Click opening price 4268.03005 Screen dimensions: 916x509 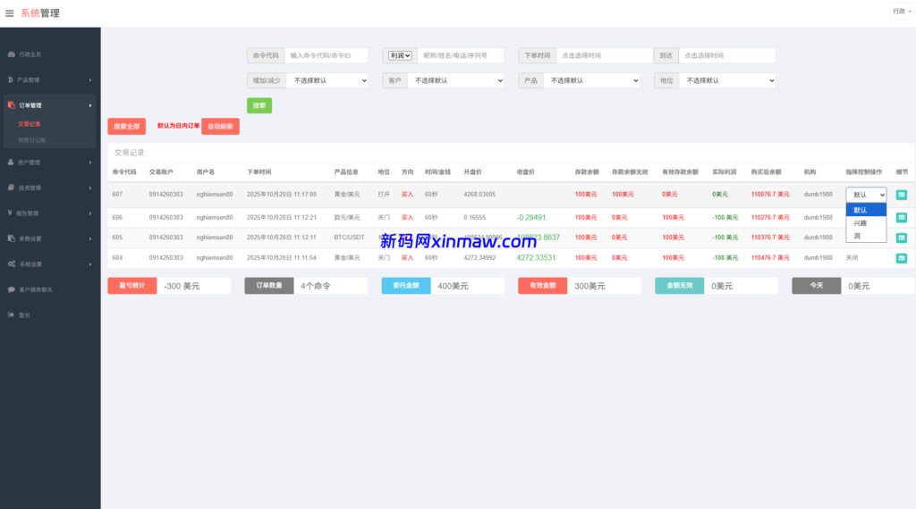click(x=479, y=194)
